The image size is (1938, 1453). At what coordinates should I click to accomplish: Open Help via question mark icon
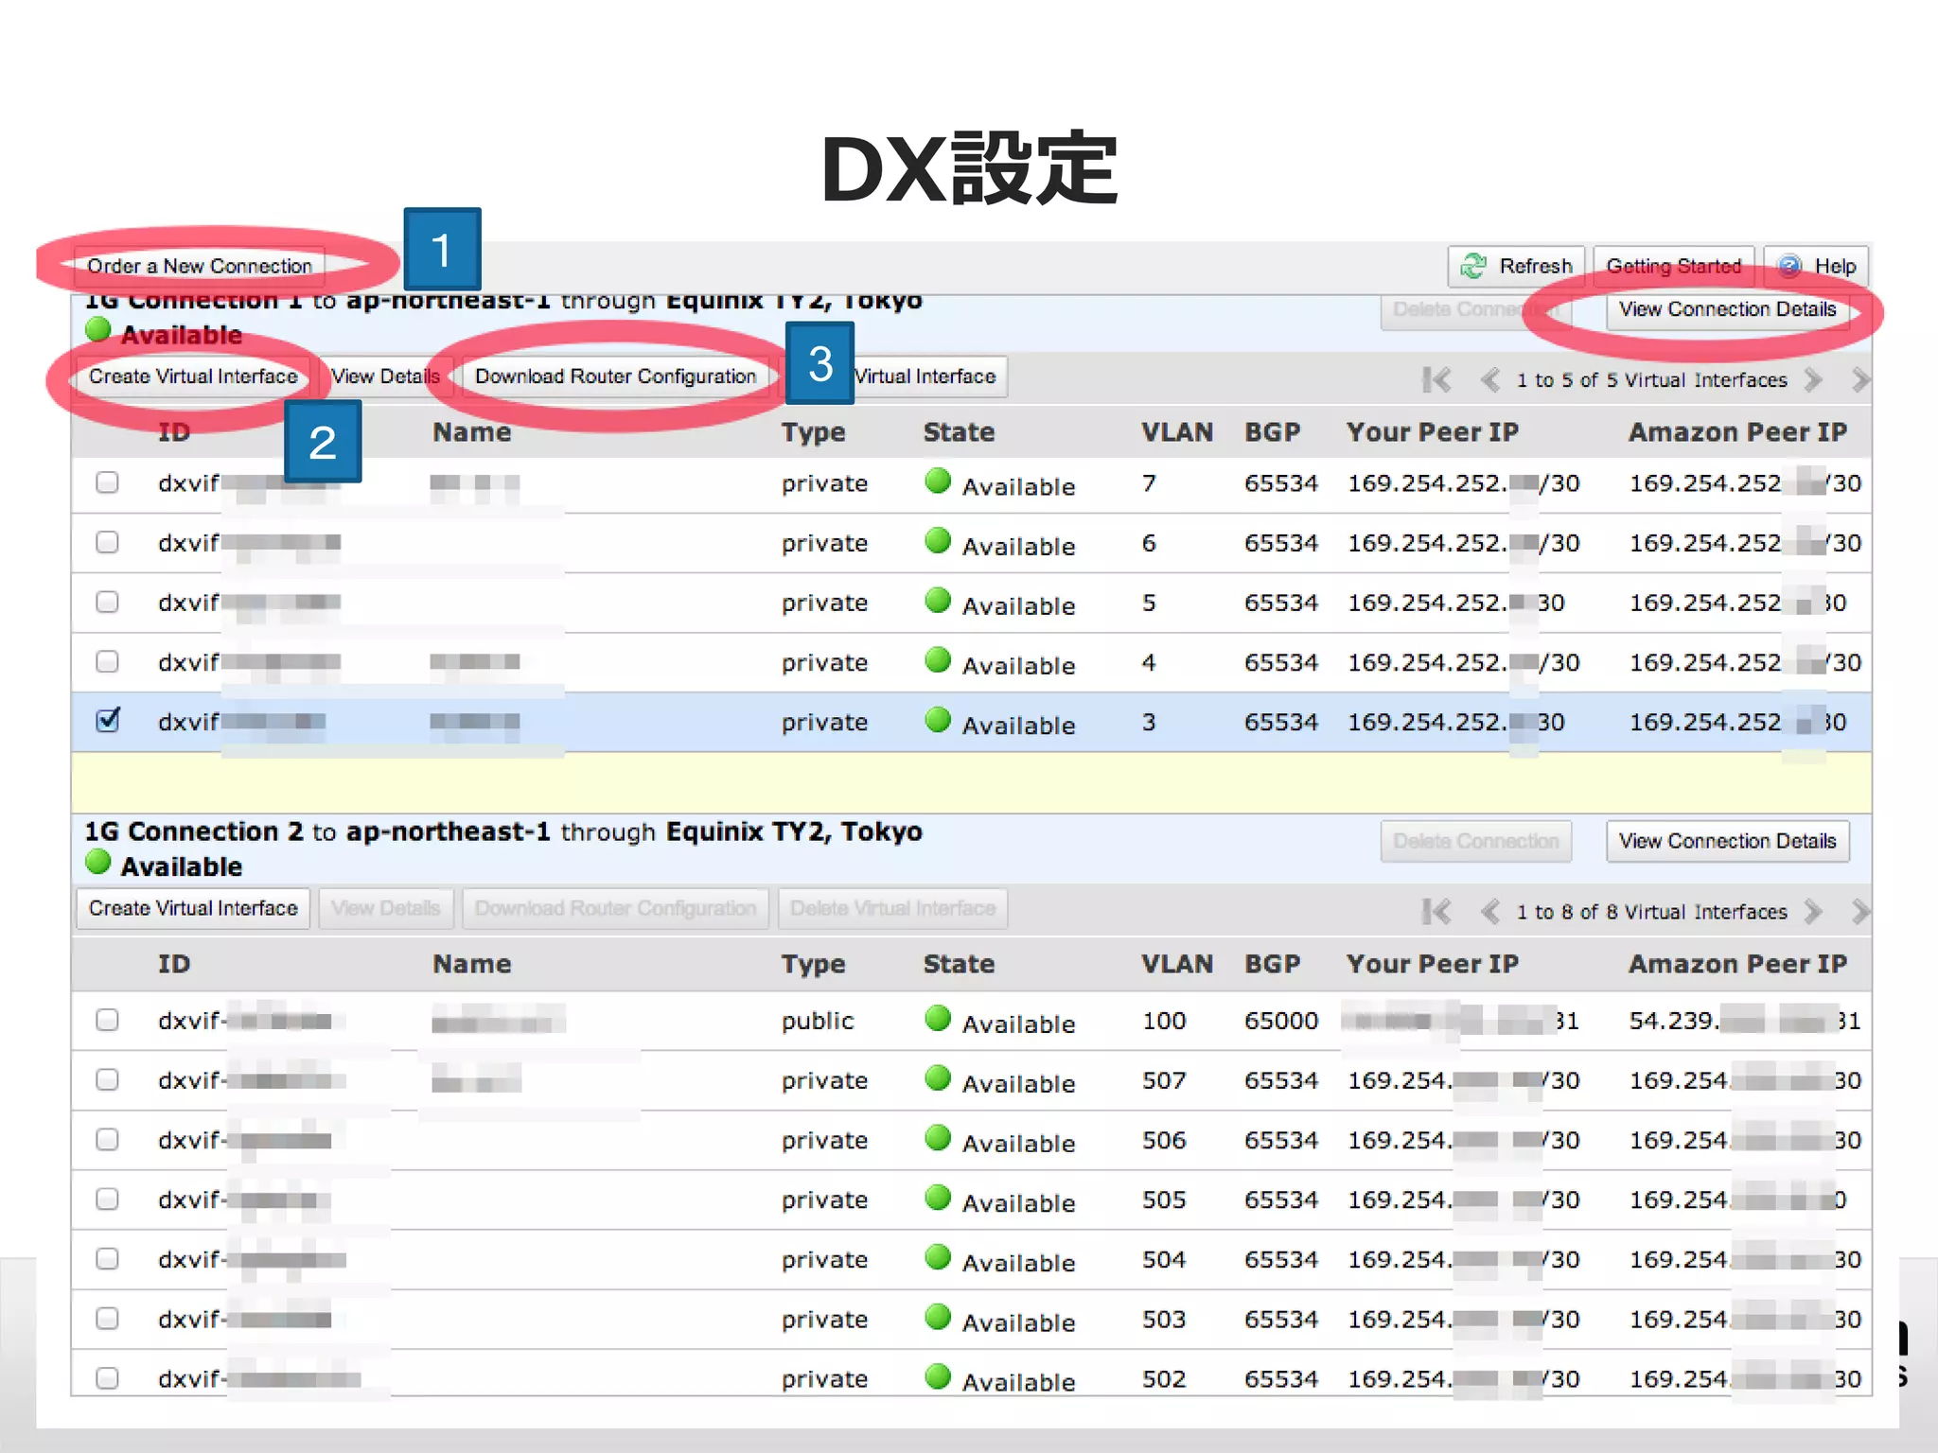(1789, 266)
